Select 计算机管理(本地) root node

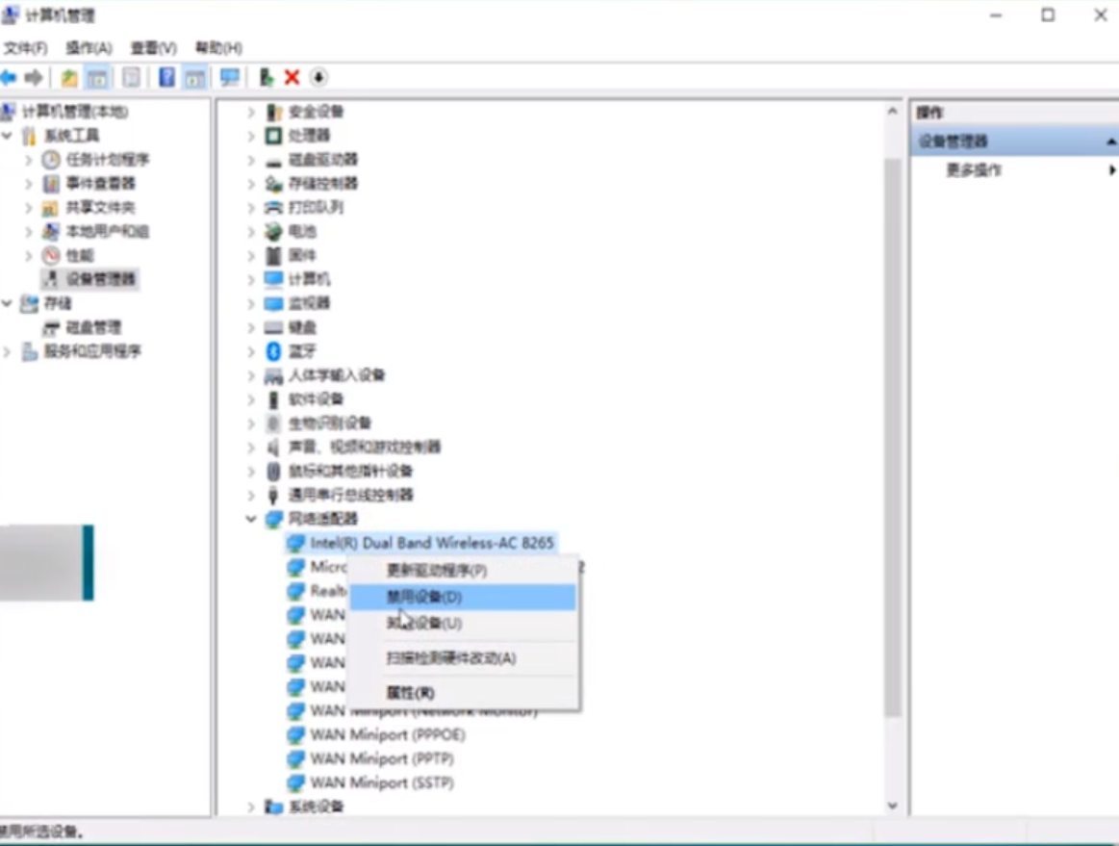point(75,112)
